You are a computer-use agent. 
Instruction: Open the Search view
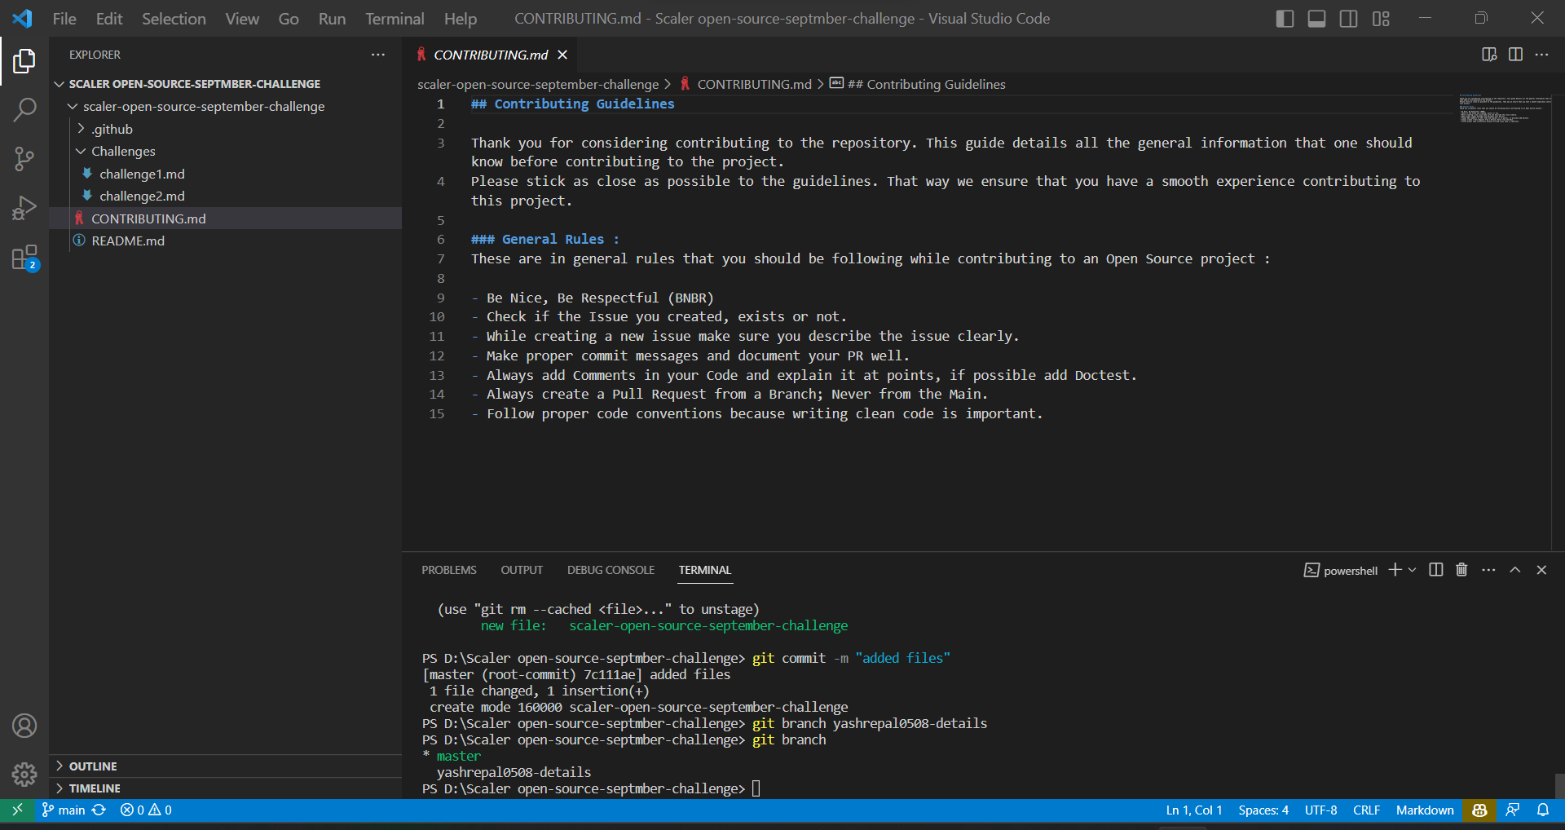(24, 108)
